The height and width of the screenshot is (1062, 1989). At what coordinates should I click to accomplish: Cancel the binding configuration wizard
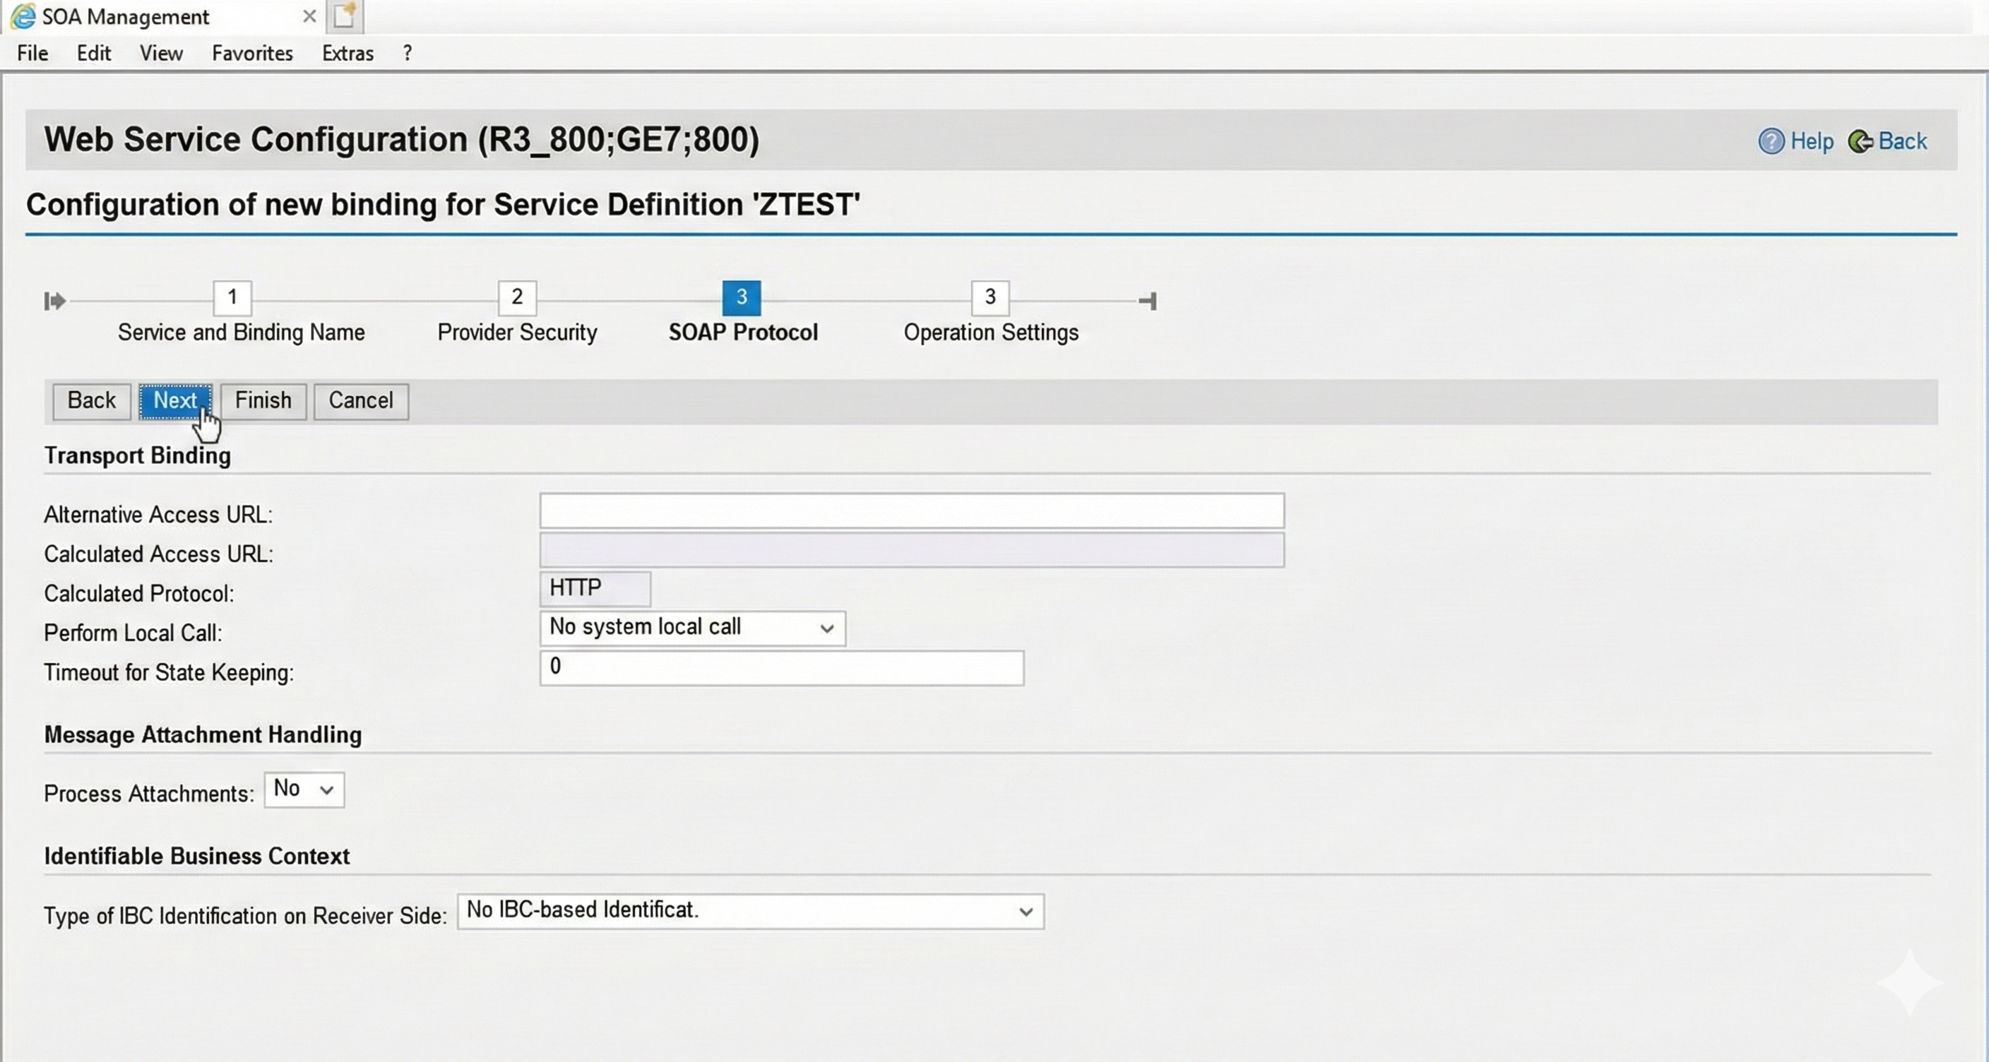tap(361, 400)
